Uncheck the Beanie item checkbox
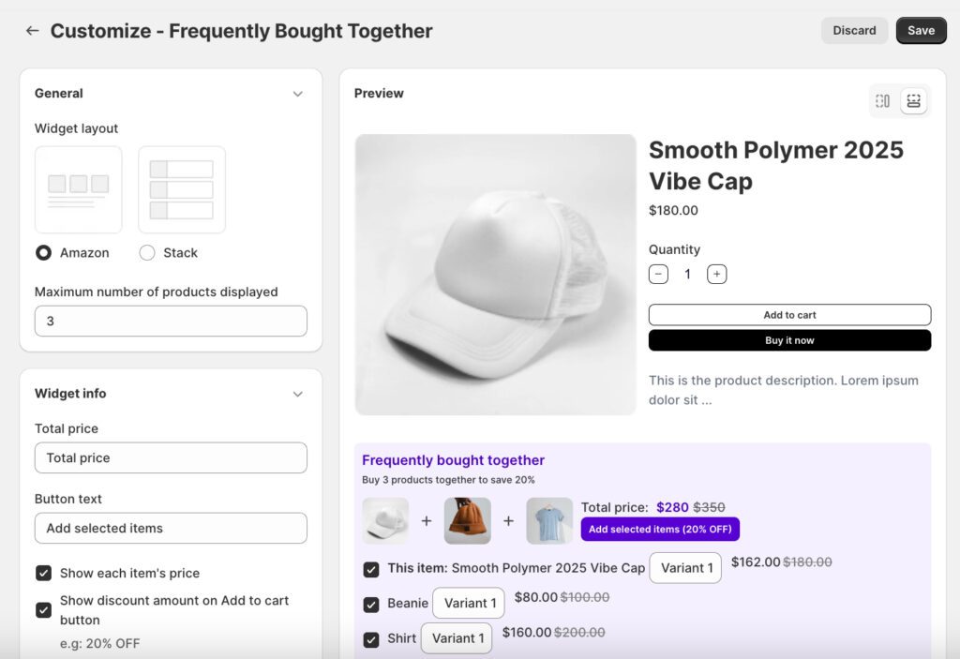Viewport: 960px width, 659px height. coord(371,604)
